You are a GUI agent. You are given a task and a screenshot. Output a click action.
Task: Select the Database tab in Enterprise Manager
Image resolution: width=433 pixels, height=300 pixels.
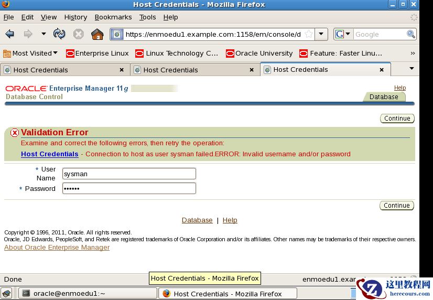[384, 97]
